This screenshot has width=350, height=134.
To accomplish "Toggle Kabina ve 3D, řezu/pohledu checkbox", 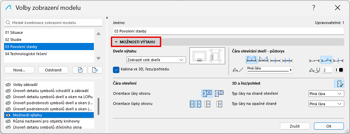I will point(116,70).
